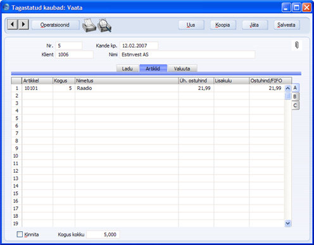
Task: Go to previous record arrow
Action: pos(12,25)
